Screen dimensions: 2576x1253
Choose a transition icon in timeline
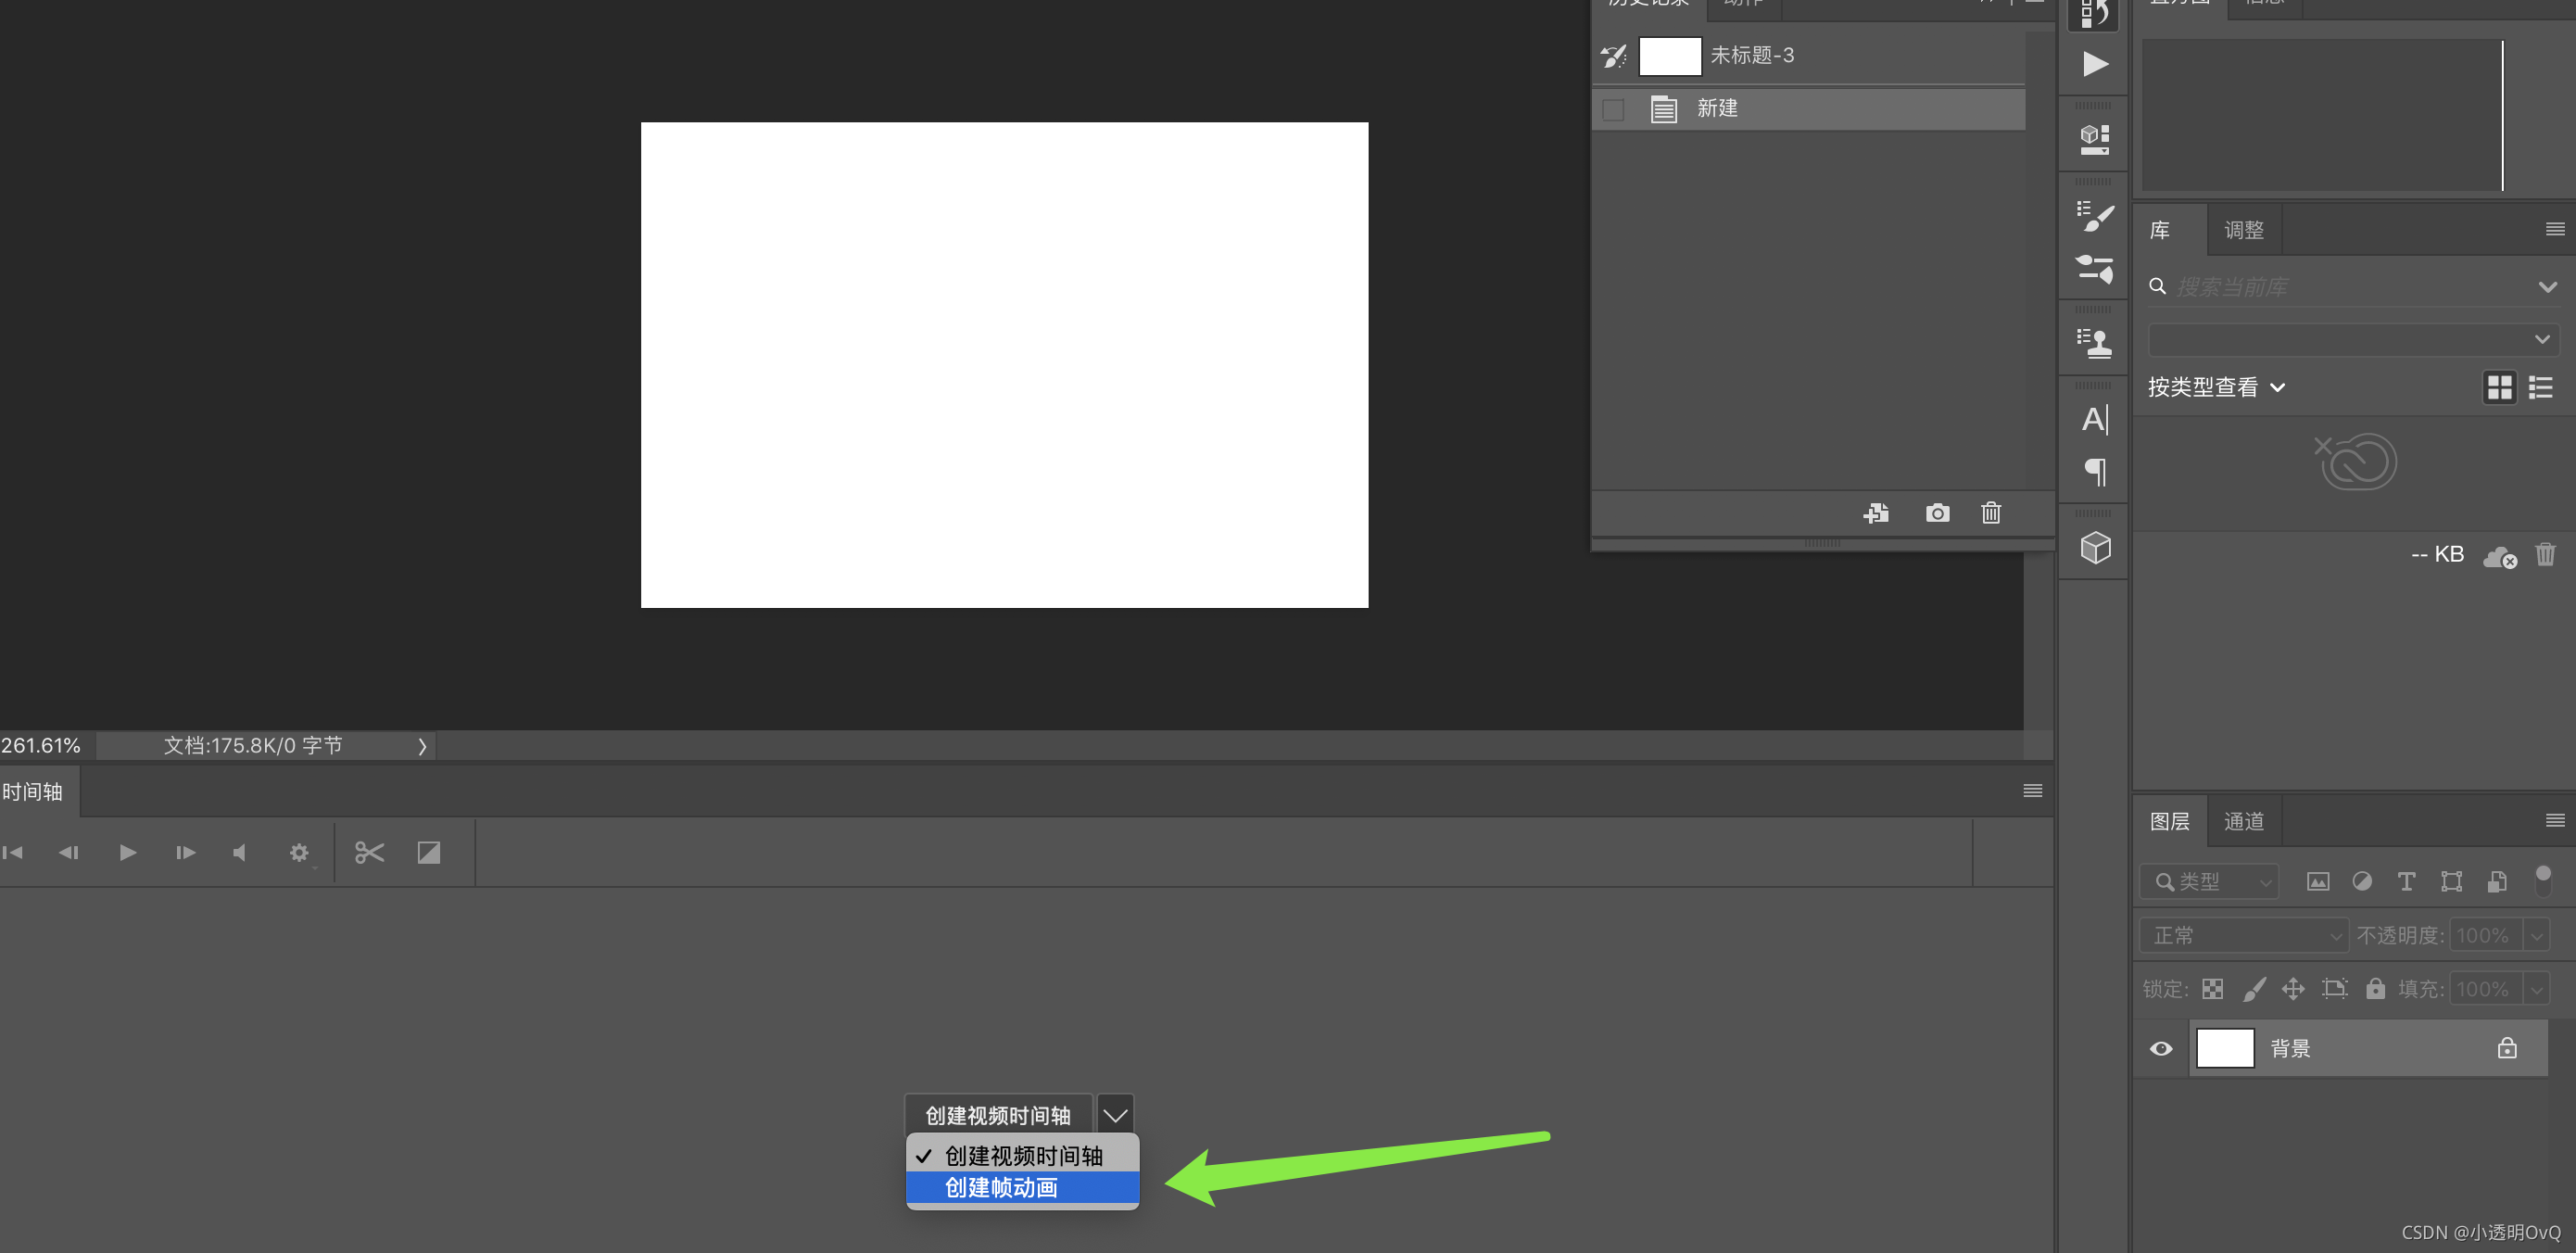429,852
